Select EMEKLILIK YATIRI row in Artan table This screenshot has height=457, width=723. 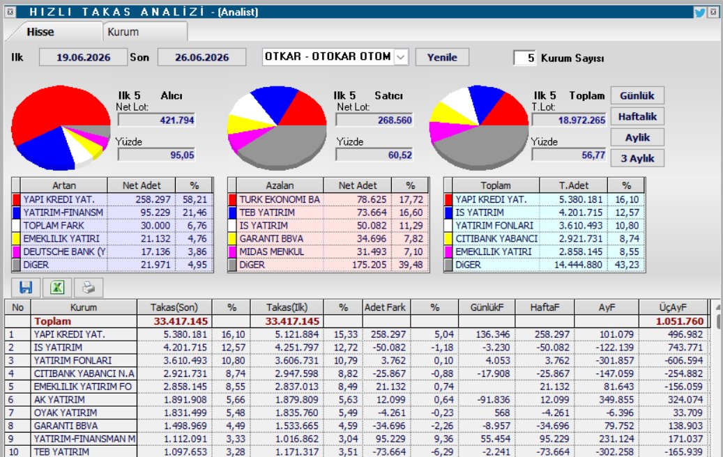[112, 239]
